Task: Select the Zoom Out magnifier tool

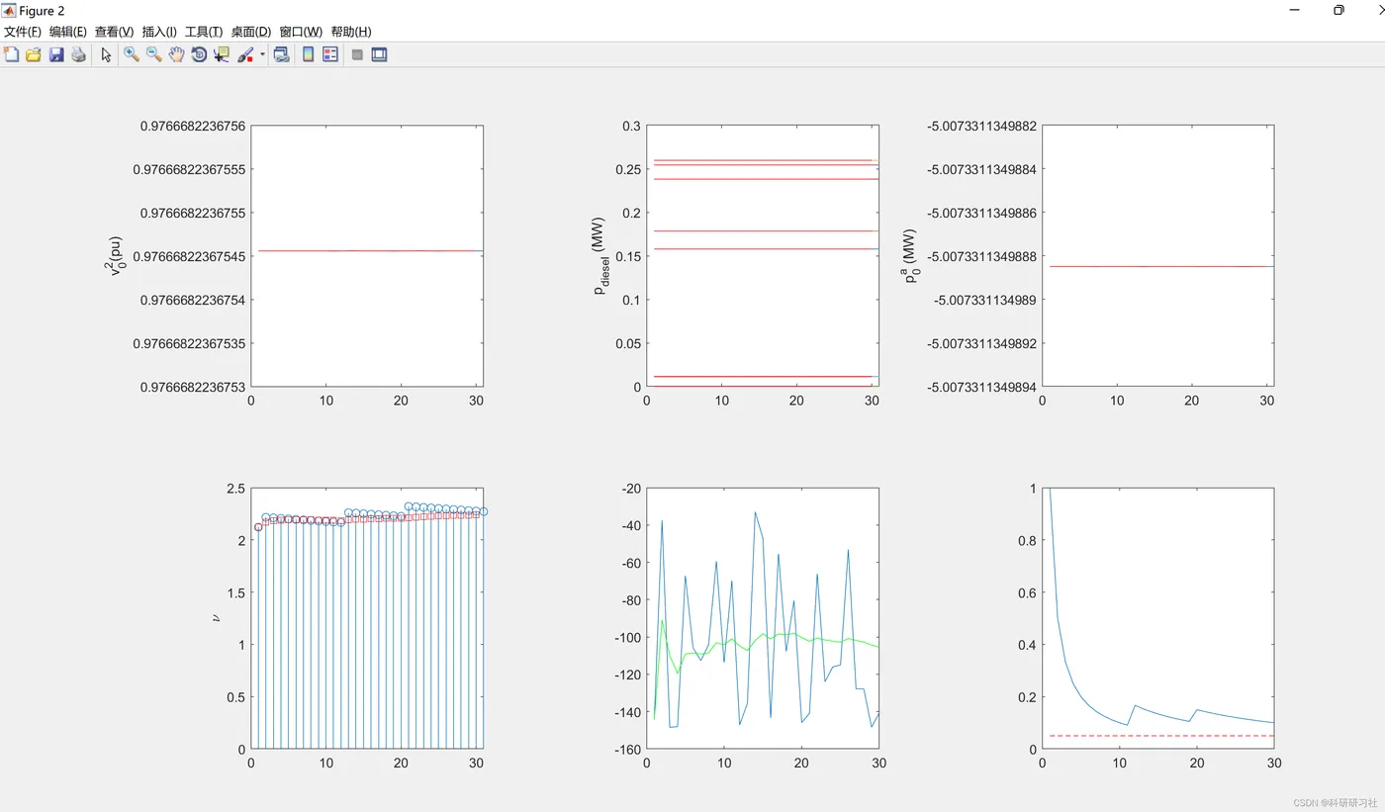Action: pos(154,55)
